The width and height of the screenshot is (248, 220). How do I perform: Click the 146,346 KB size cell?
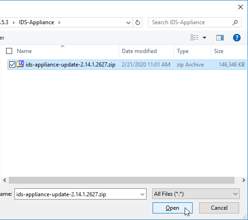232,65
